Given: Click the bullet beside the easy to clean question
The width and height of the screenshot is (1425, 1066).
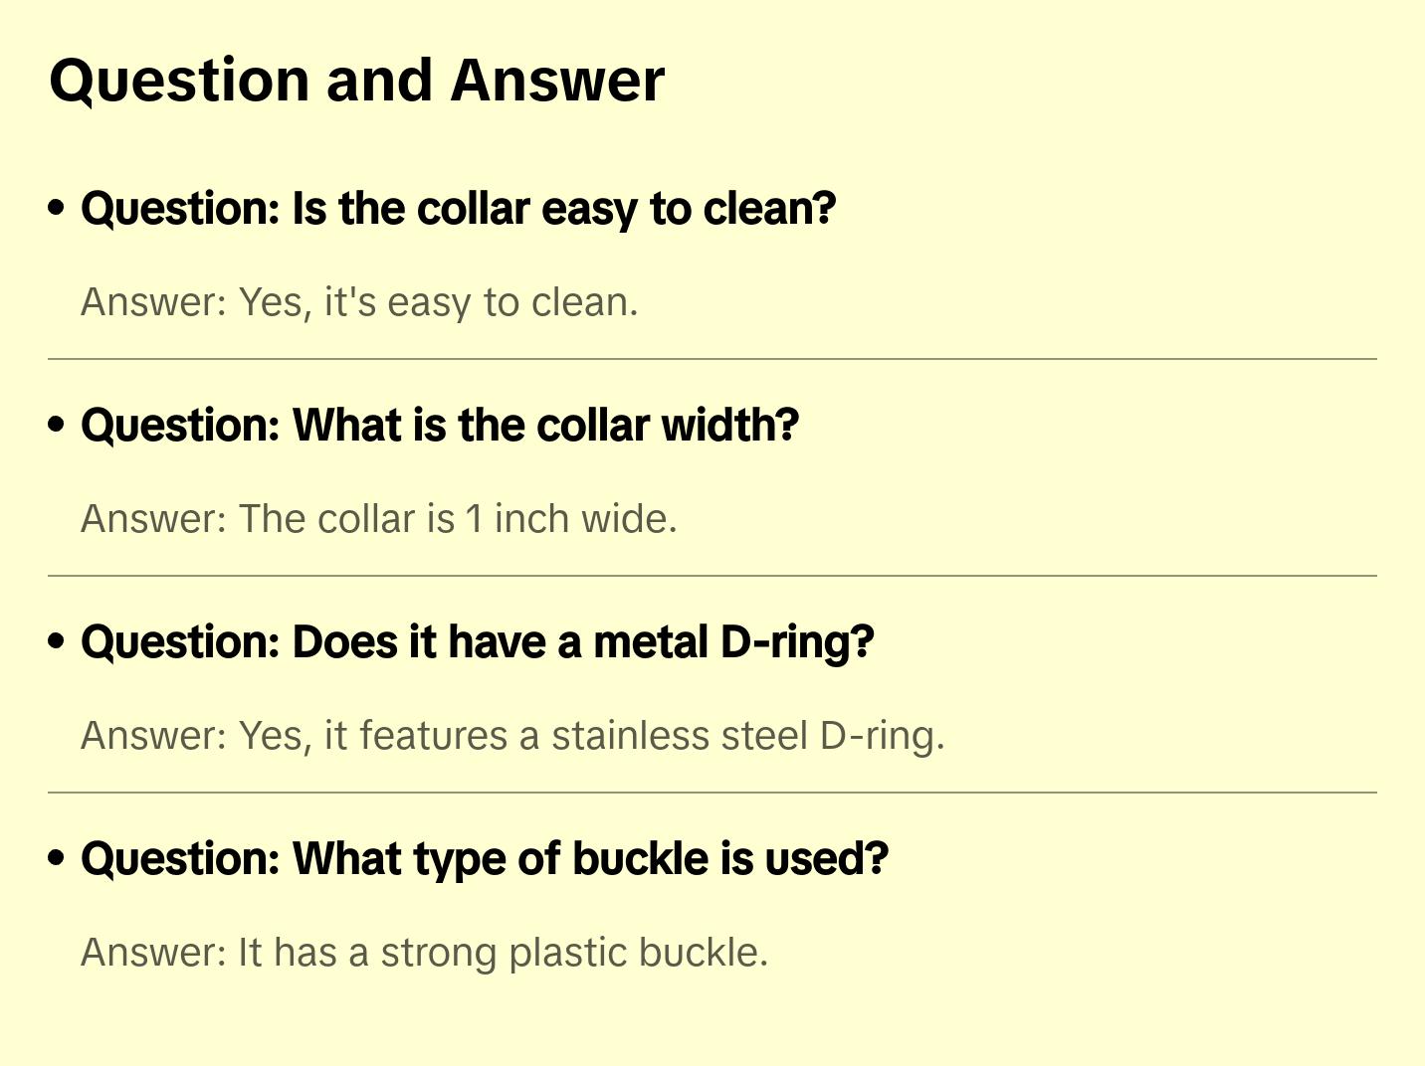Looking at the screenshot, I should (x=57, y=208).
